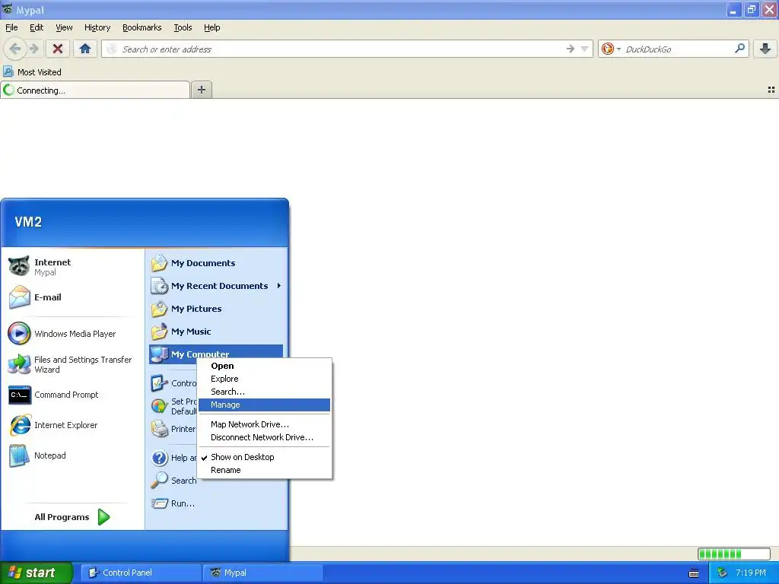
Task: Choose Open in context menu
Action: click(264, 366)
